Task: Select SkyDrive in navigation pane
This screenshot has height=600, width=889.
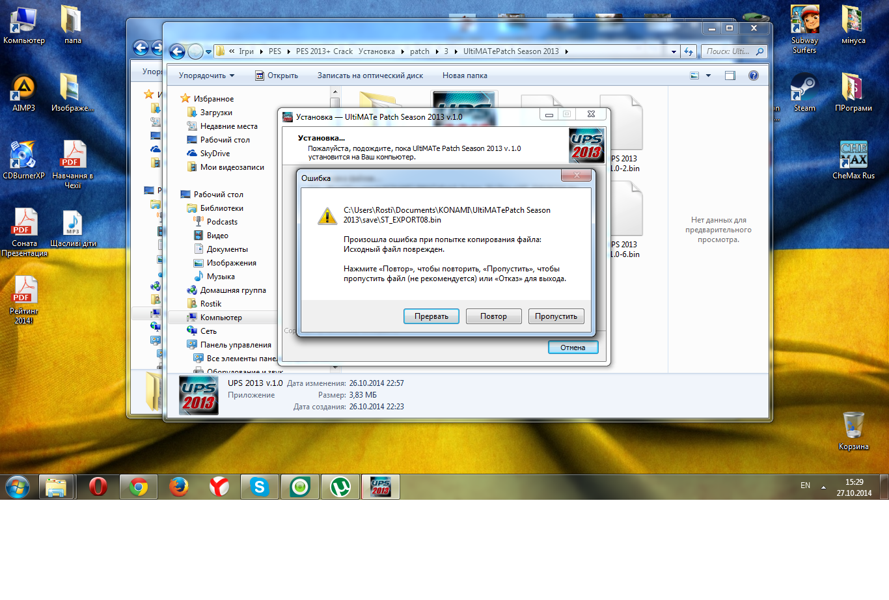Action: (x=215, y=154)
